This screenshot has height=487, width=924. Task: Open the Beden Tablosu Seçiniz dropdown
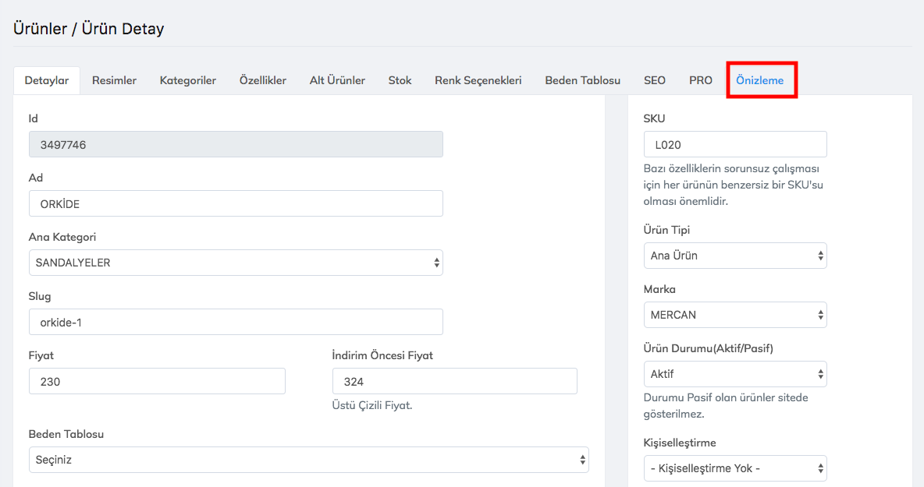point(308,460)
